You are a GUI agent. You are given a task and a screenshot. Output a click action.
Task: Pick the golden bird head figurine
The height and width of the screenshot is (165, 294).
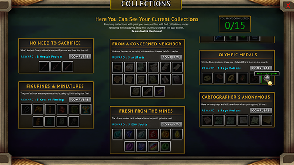38,109
